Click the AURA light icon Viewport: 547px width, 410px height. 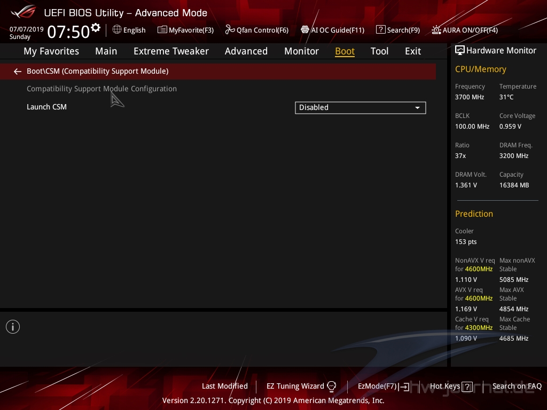(436, 30)
